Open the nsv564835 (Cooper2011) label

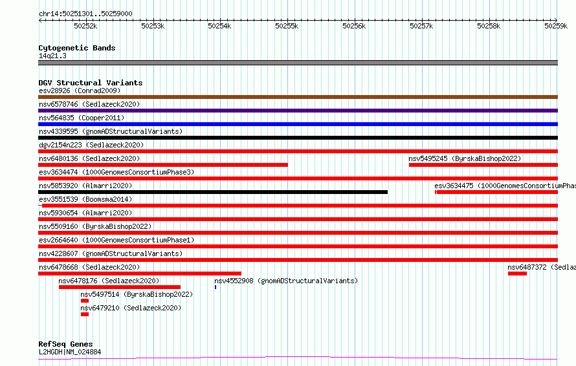82,118
